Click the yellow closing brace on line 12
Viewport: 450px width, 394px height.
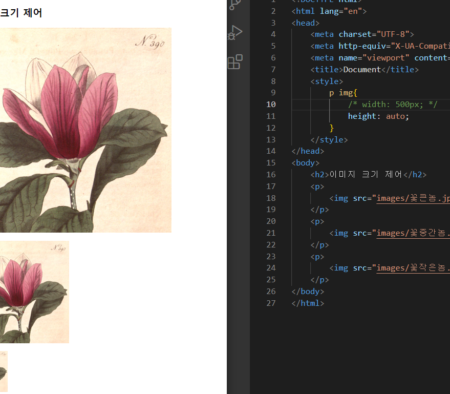(331, 128)
